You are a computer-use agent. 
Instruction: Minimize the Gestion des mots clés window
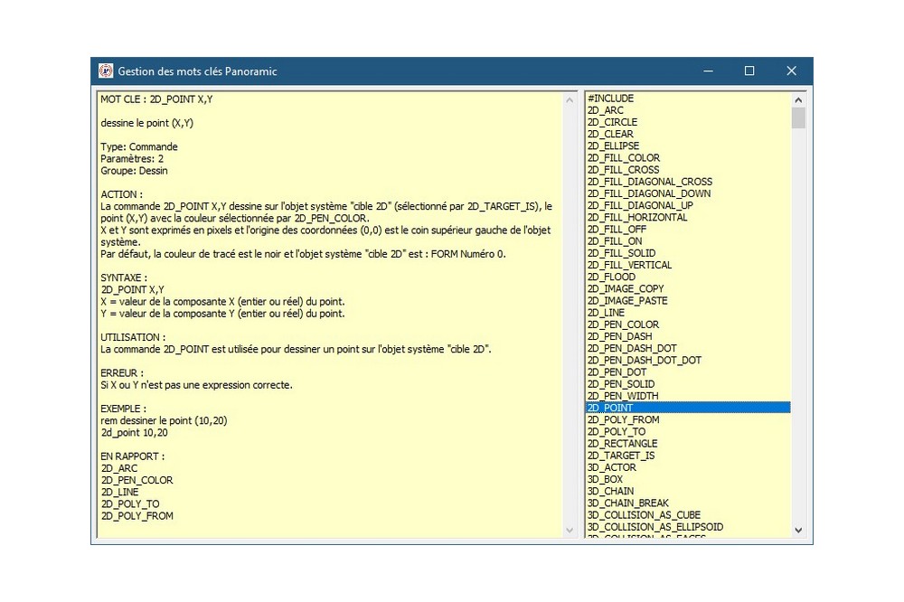pyautogui.click(x=708, y=71)
